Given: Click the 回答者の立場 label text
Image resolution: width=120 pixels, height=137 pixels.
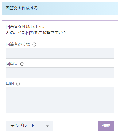Looking at the screenshot, I should tap(18, 45).
